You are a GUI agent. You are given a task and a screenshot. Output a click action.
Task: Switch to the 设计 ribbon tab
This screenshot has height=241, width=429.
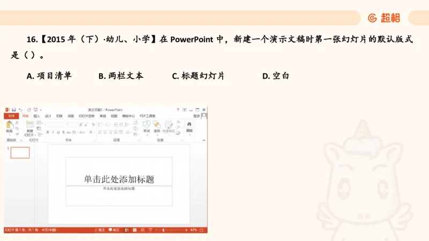[48, 116]
